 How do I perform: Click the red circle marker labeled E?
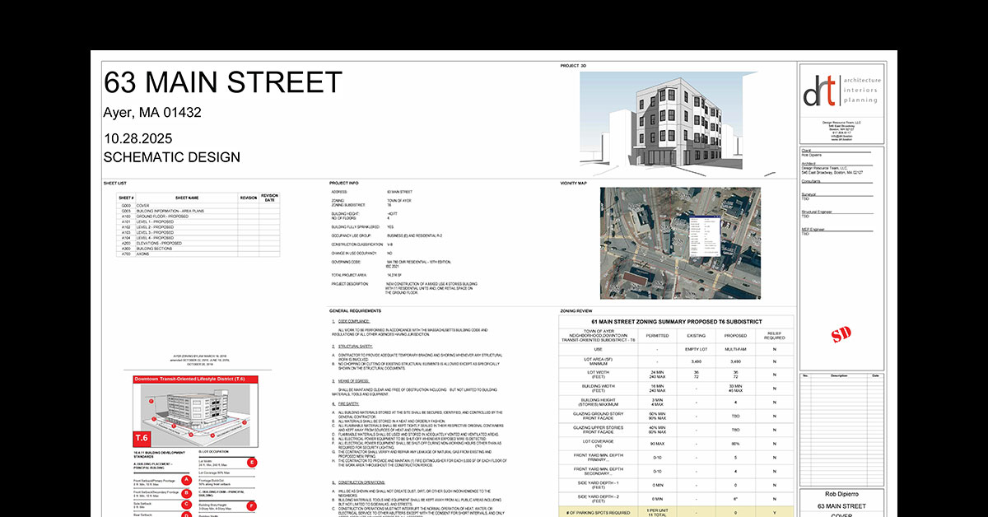(252, 463)
